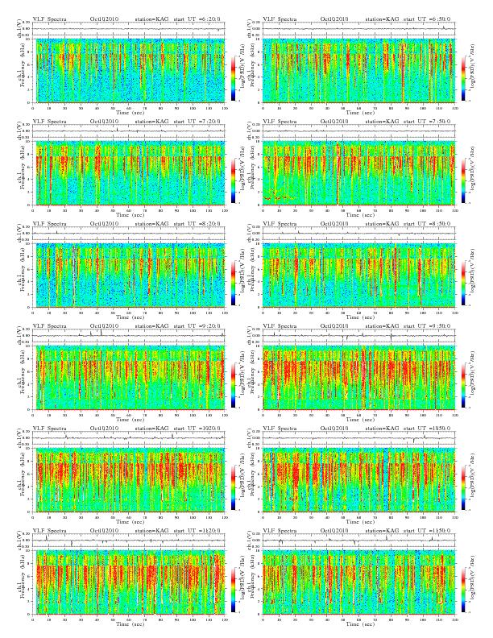The height and width of the screenshot is (638, 493).
Task: Click the spectrogram starting UT 6:20:0
Action: (129, 70)
